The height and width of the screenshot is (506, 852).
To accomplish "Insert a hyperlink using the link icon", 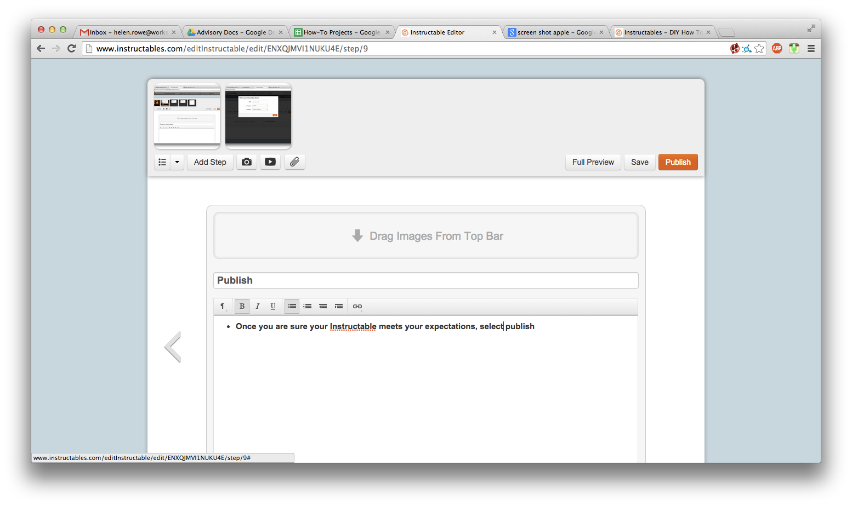I will [357, 306].
